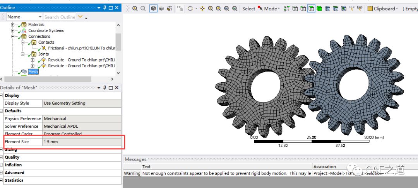This screenshot has height=188, width=418.
Task: Open the Rotate tool dropdown arrow
Action: pyautogui.click(x=196, y=8)
